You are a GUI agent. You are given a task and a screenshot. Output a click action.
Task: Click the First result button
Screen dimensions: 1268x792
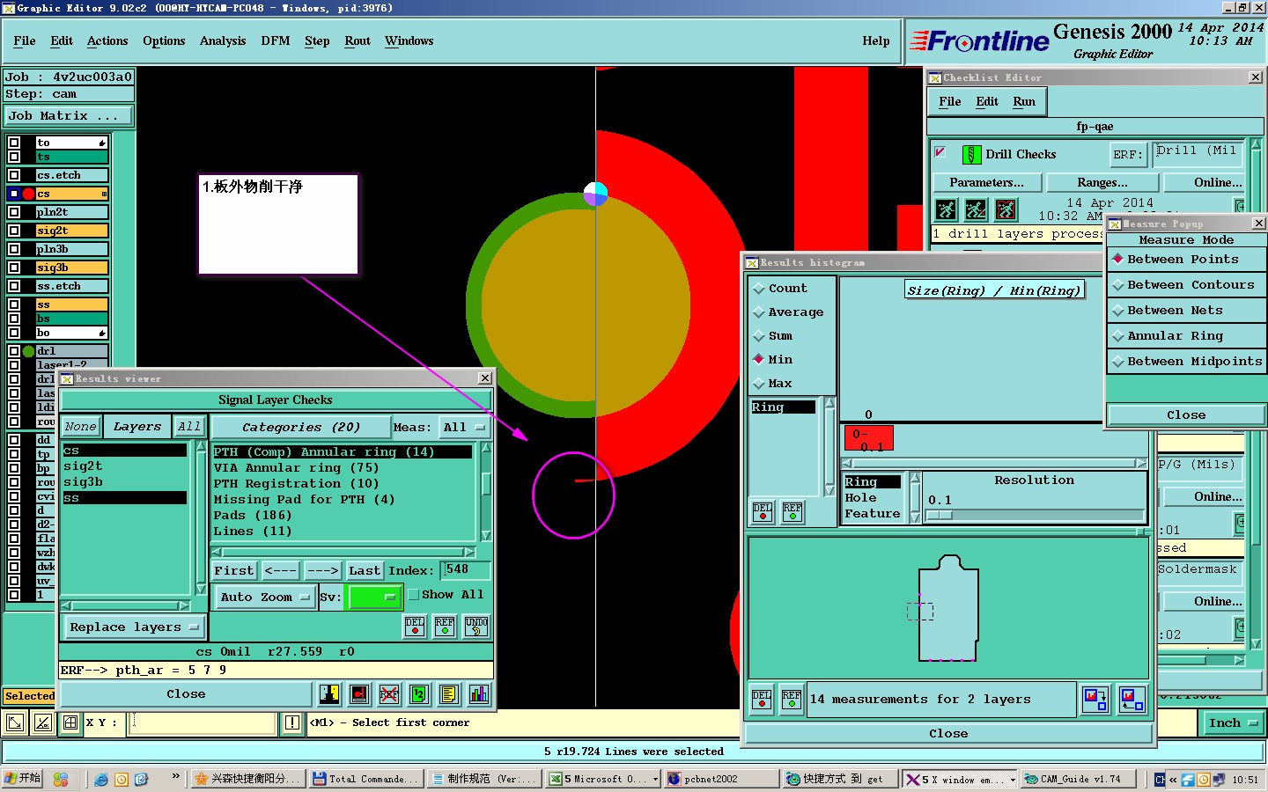tap(233, 571)
